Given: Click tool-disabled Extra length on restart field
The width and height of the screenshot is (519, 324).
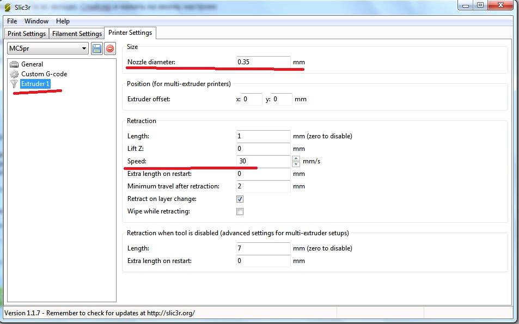Looking at the screenshot, I should click(x=264, y=261).
